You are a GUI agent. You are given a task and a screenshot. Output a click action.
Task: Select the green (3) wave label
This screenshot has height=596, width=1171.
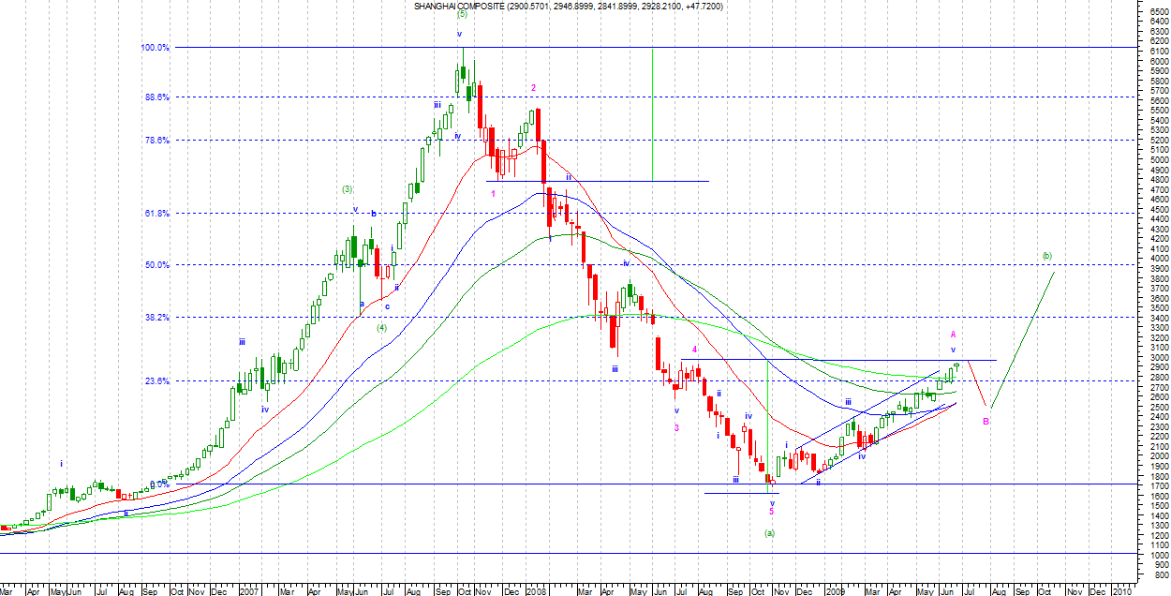[347, 189]
